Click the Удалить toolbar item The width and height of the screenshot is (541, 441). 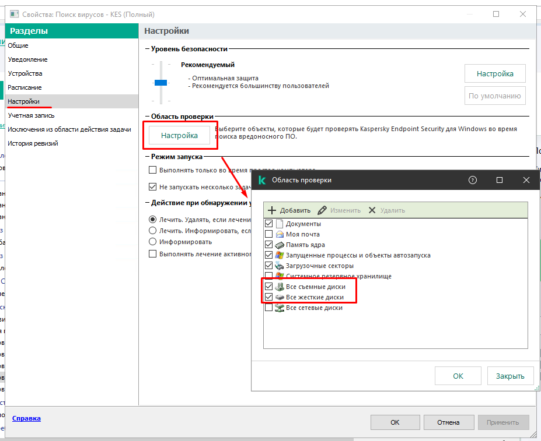pos(387,210)
